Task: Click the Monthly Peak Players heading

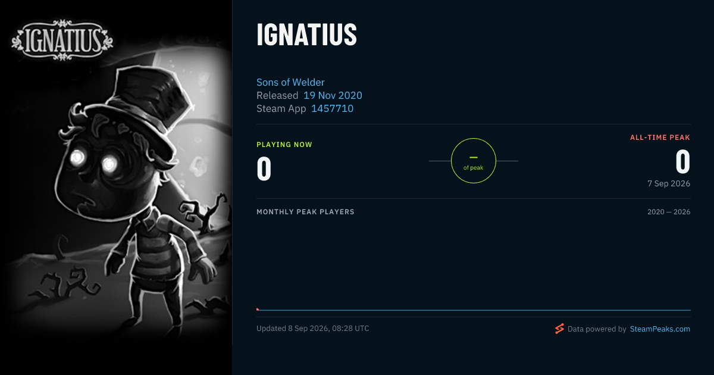Action: (305, 212)
